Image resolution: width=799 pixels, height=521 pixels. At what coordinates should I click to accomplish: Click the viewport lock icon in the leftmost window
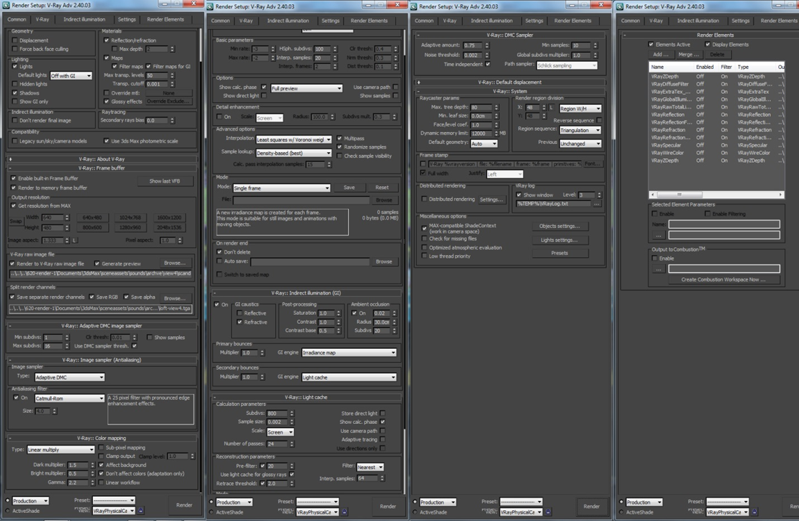pos(141,510)
